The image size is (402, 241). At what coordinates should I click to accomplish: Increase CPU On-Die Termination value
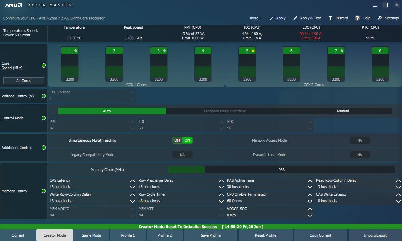pos(310,195)
